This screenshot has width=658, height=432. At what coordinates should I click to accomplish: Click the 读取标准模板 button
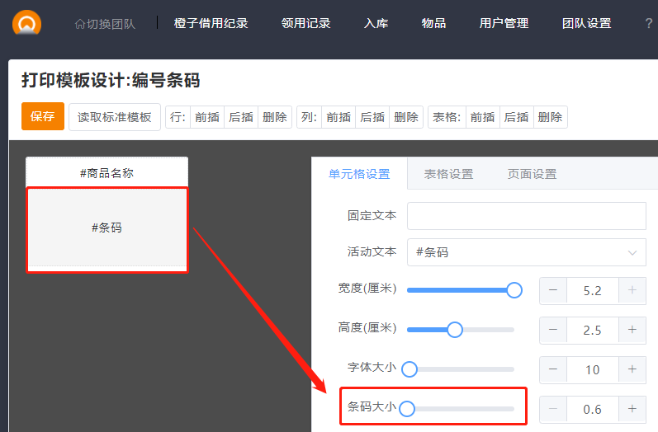pyautogui.click(x=115, y=117)
